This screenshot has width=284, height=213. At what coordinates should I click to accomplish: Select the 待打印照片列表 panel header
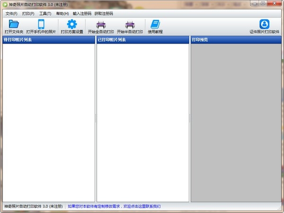pos(48,40)
